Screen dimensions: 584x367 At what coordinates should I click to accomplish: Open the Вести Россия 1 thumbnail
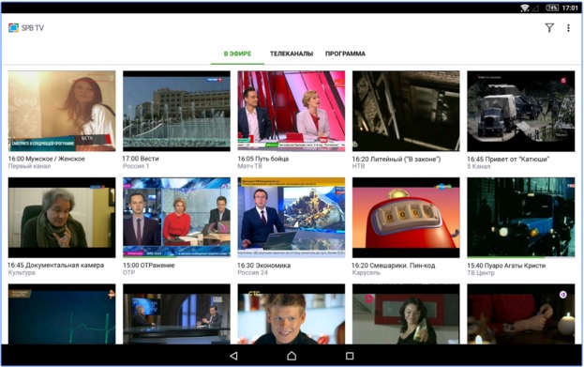coord(176,111)
